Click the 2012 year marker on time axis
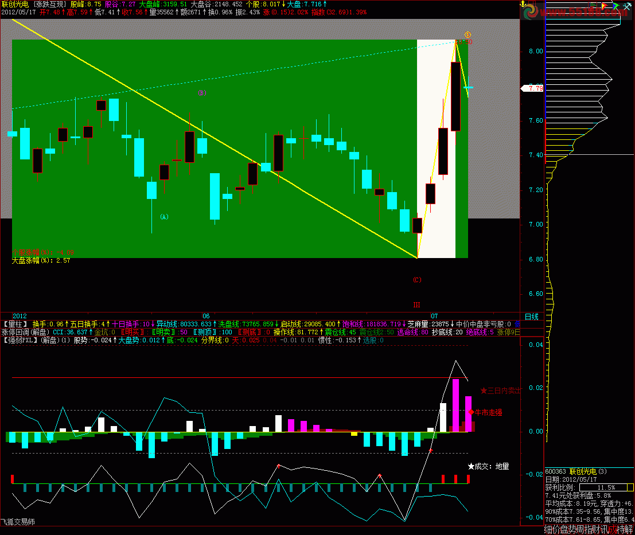635x535 pixels. point(20,316)
